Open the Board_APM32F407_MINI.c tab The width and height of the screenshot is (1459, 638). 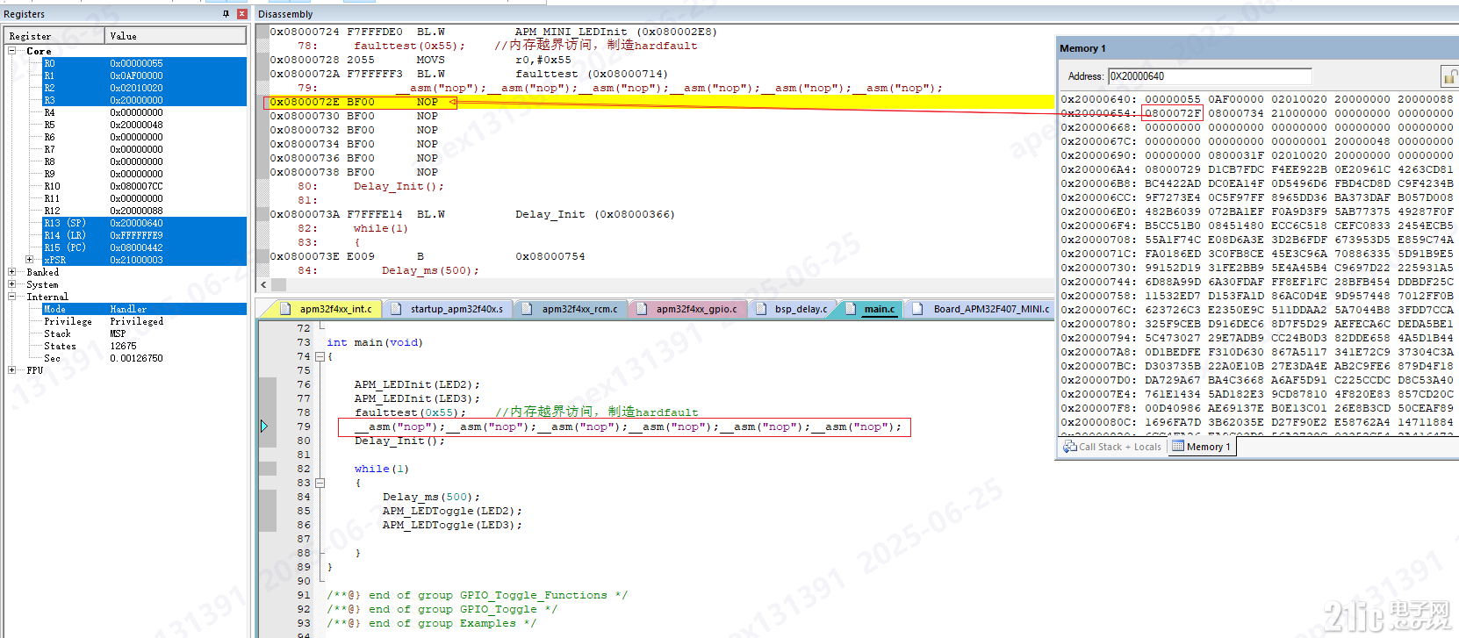coord(980,309)
